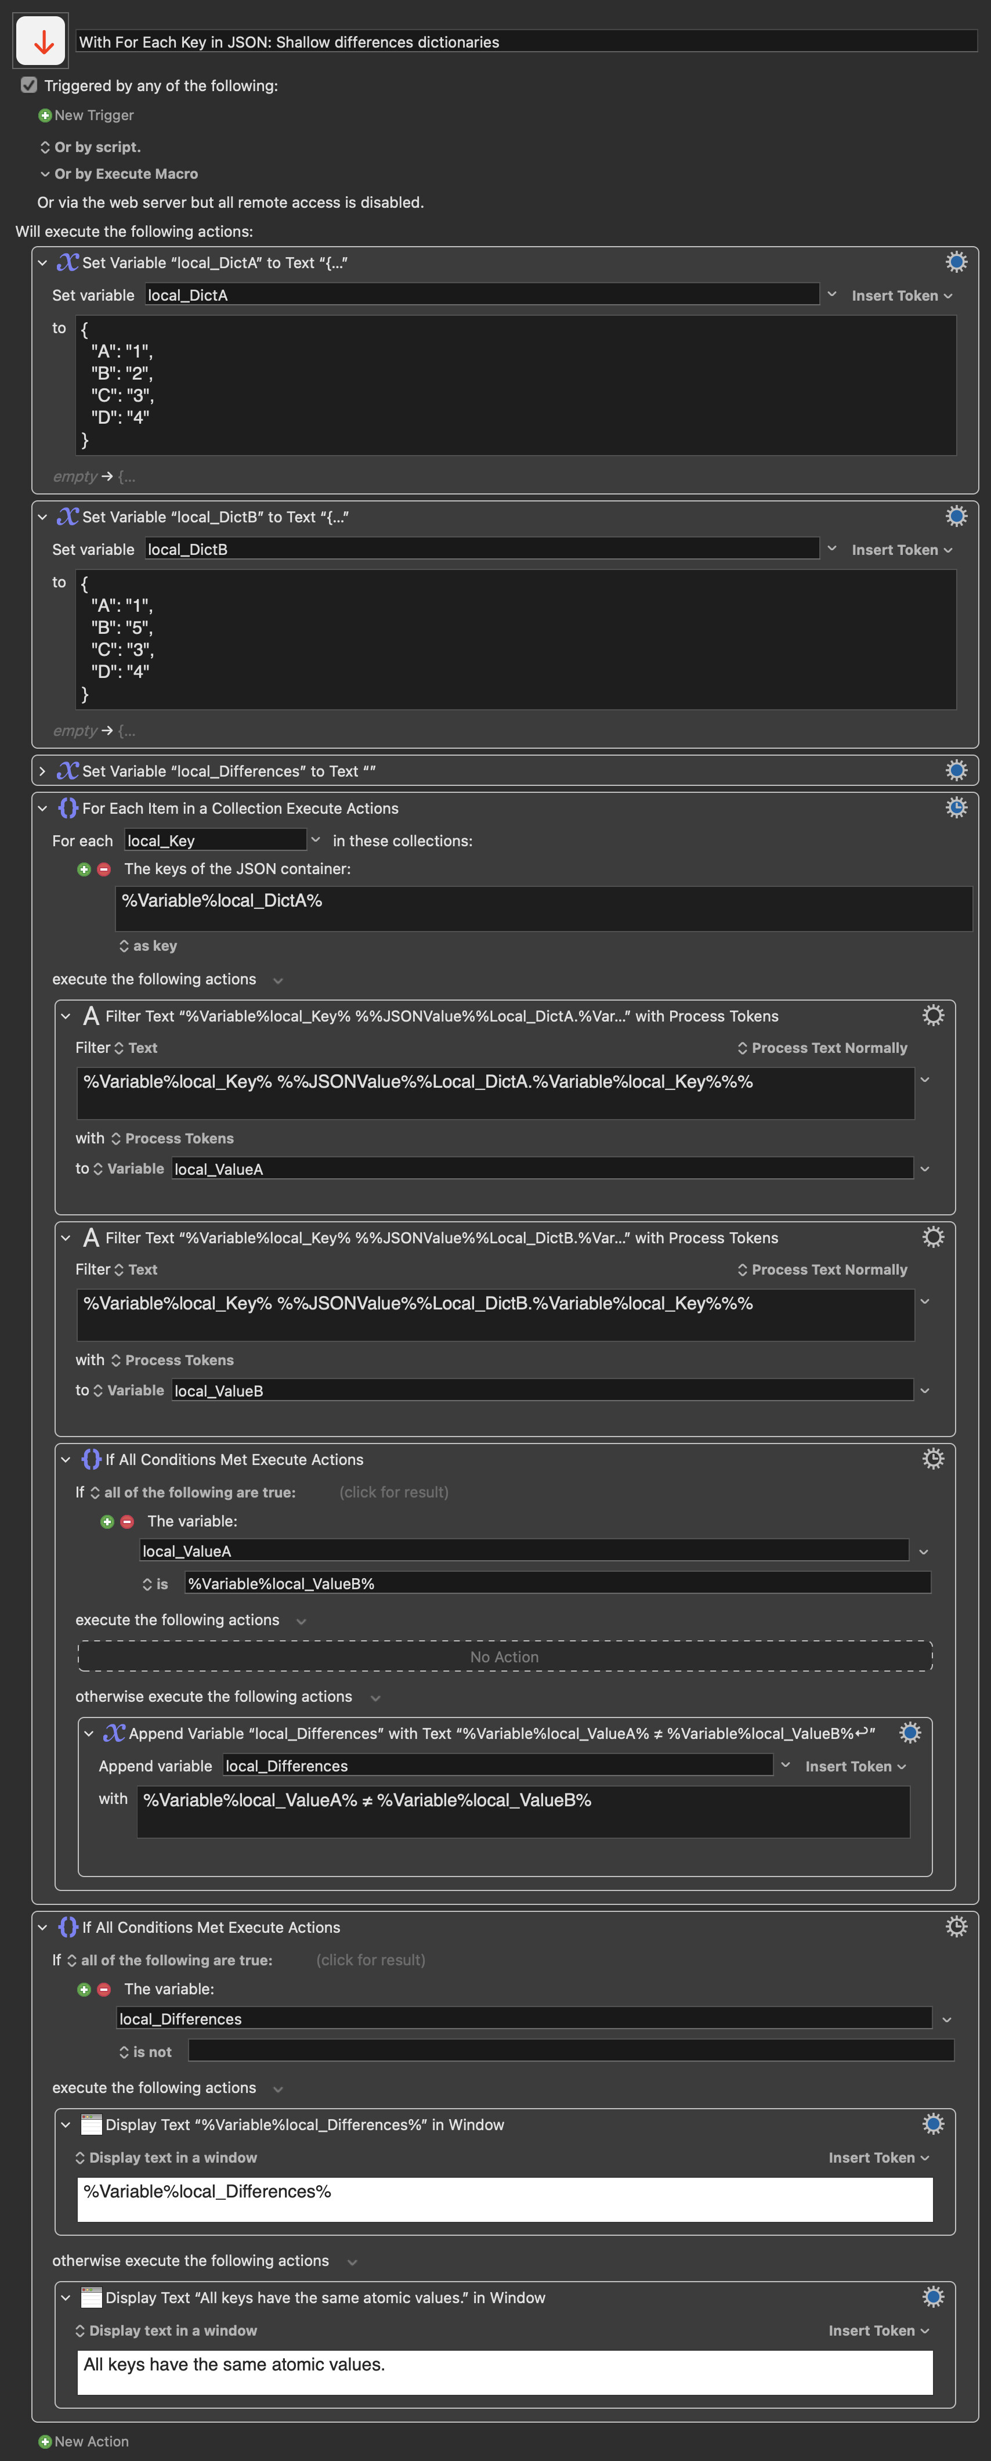The width and height of the screenshot is (991, 2461).
Task: Click the %Variable%local_DictA% container field
Action: 543,908
